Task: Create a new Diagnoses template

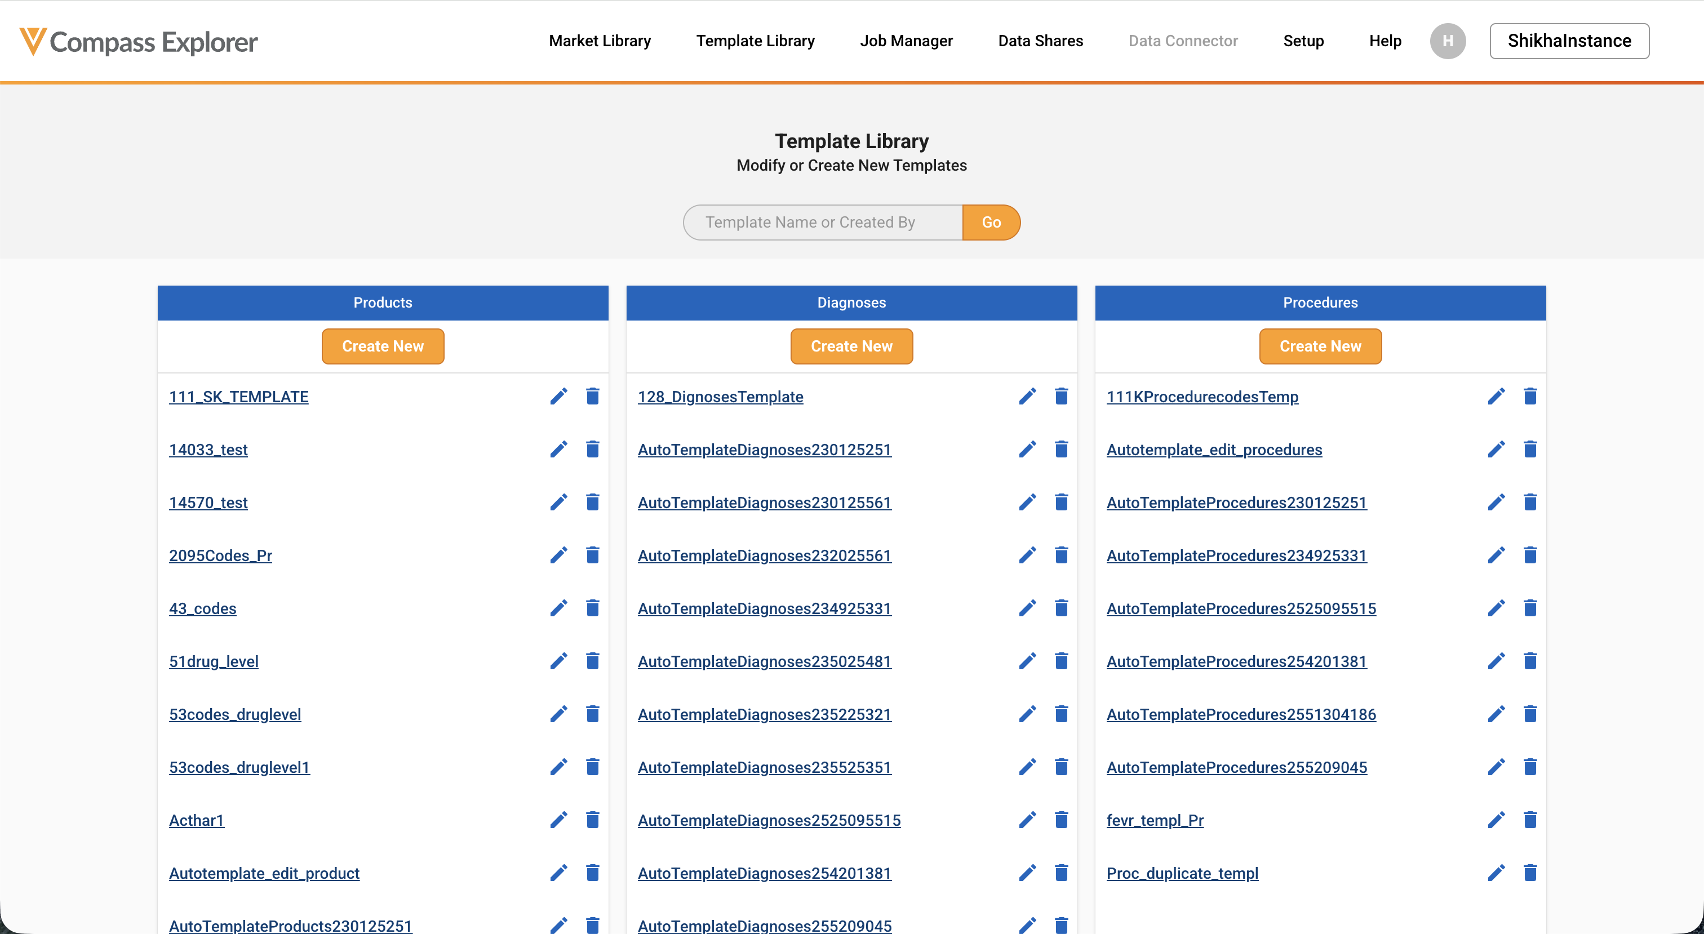Action: (x=851, y=346)
